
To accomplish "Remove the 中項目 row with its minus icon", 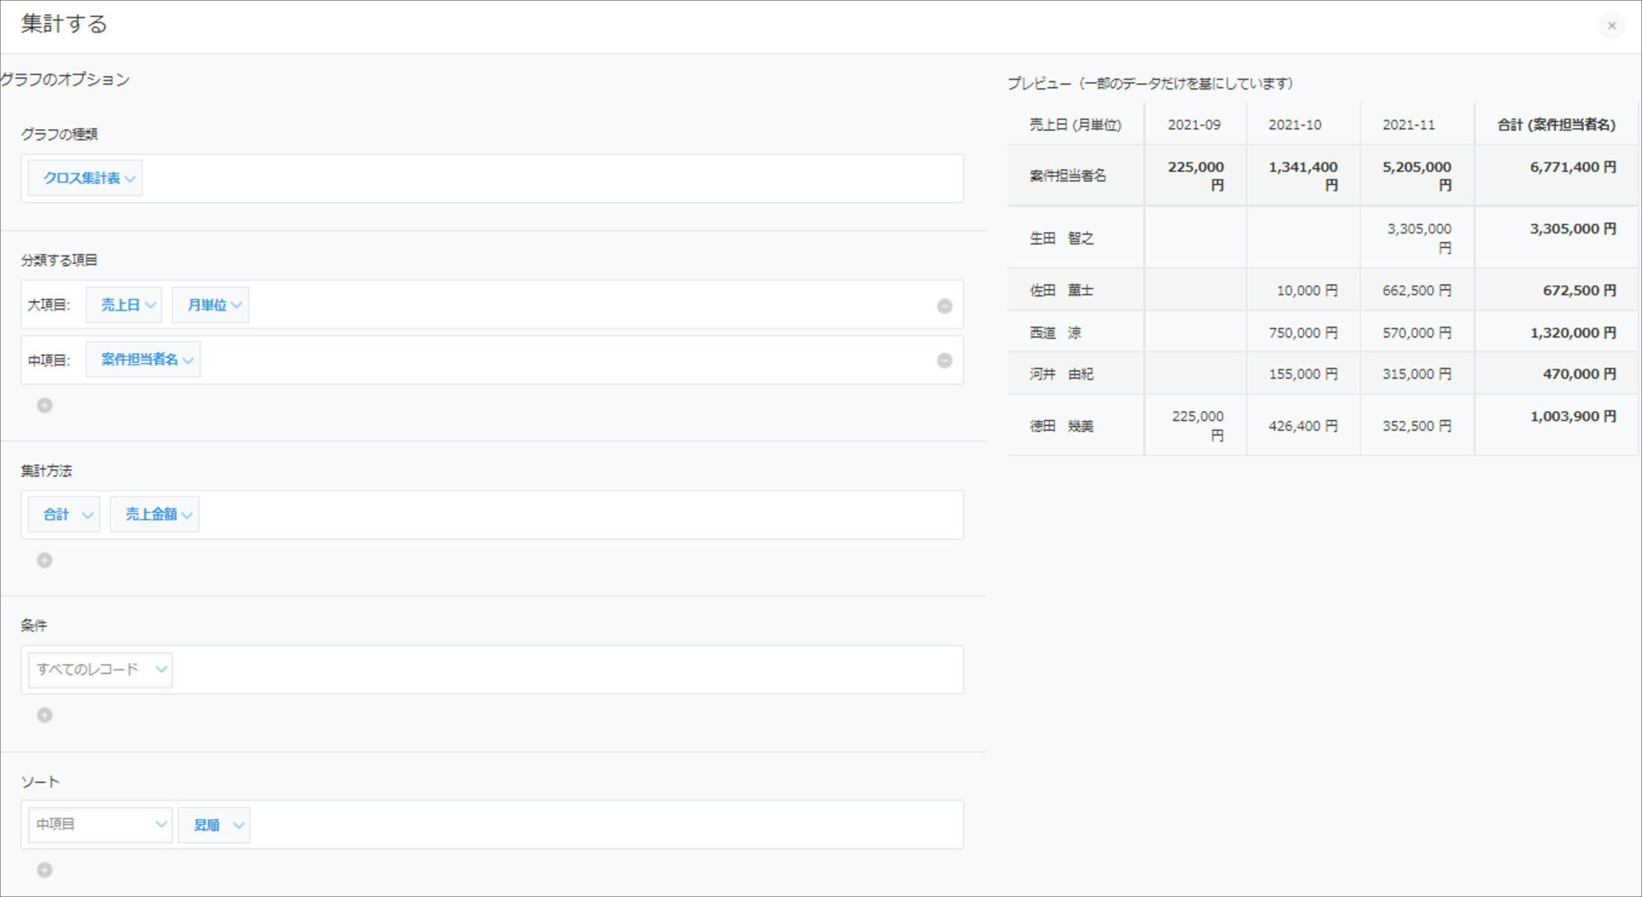I will (944, 360).
